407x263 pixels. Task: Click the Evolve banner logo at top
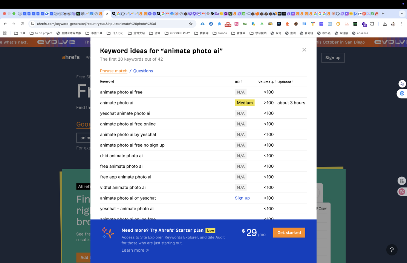tap(56, 42)
